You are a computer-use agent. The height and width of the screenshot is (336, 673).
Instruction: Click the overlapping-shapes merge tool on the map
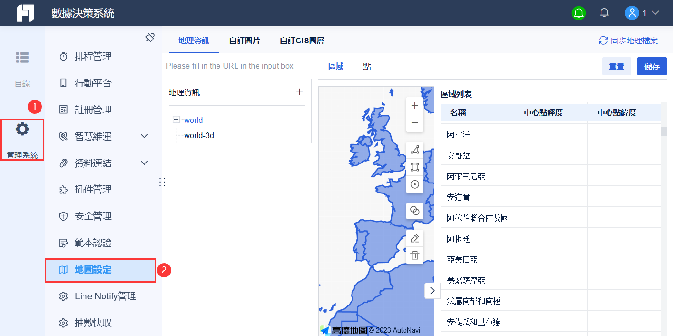414,211
